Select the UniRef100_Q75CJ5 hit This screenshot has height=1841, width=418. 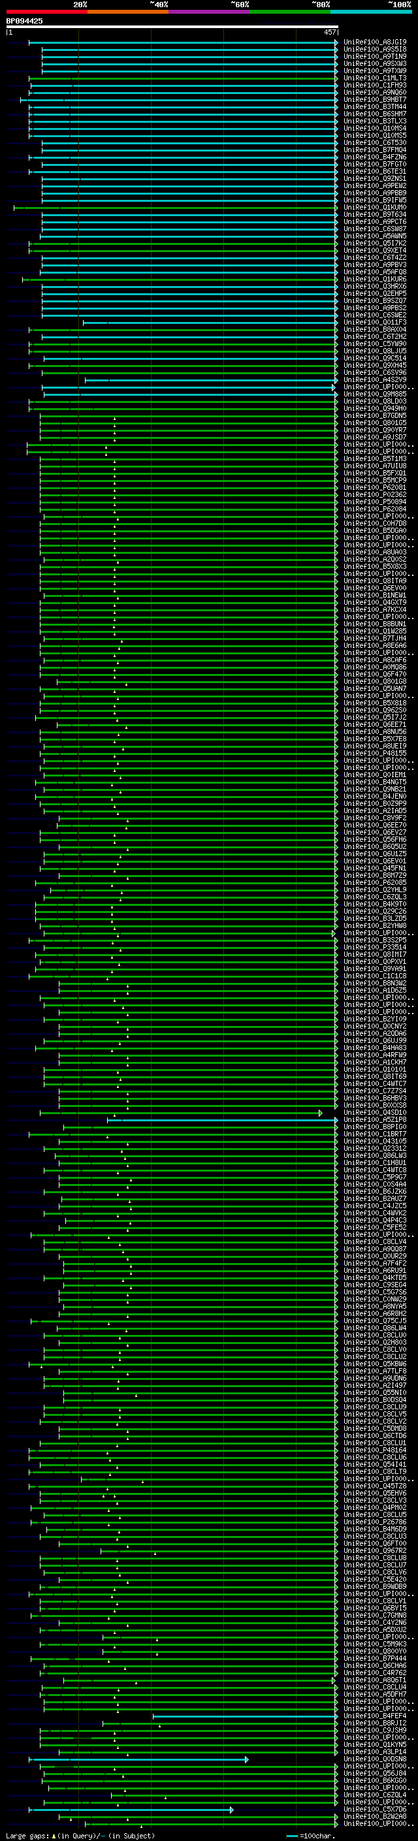pos(375,1321)
